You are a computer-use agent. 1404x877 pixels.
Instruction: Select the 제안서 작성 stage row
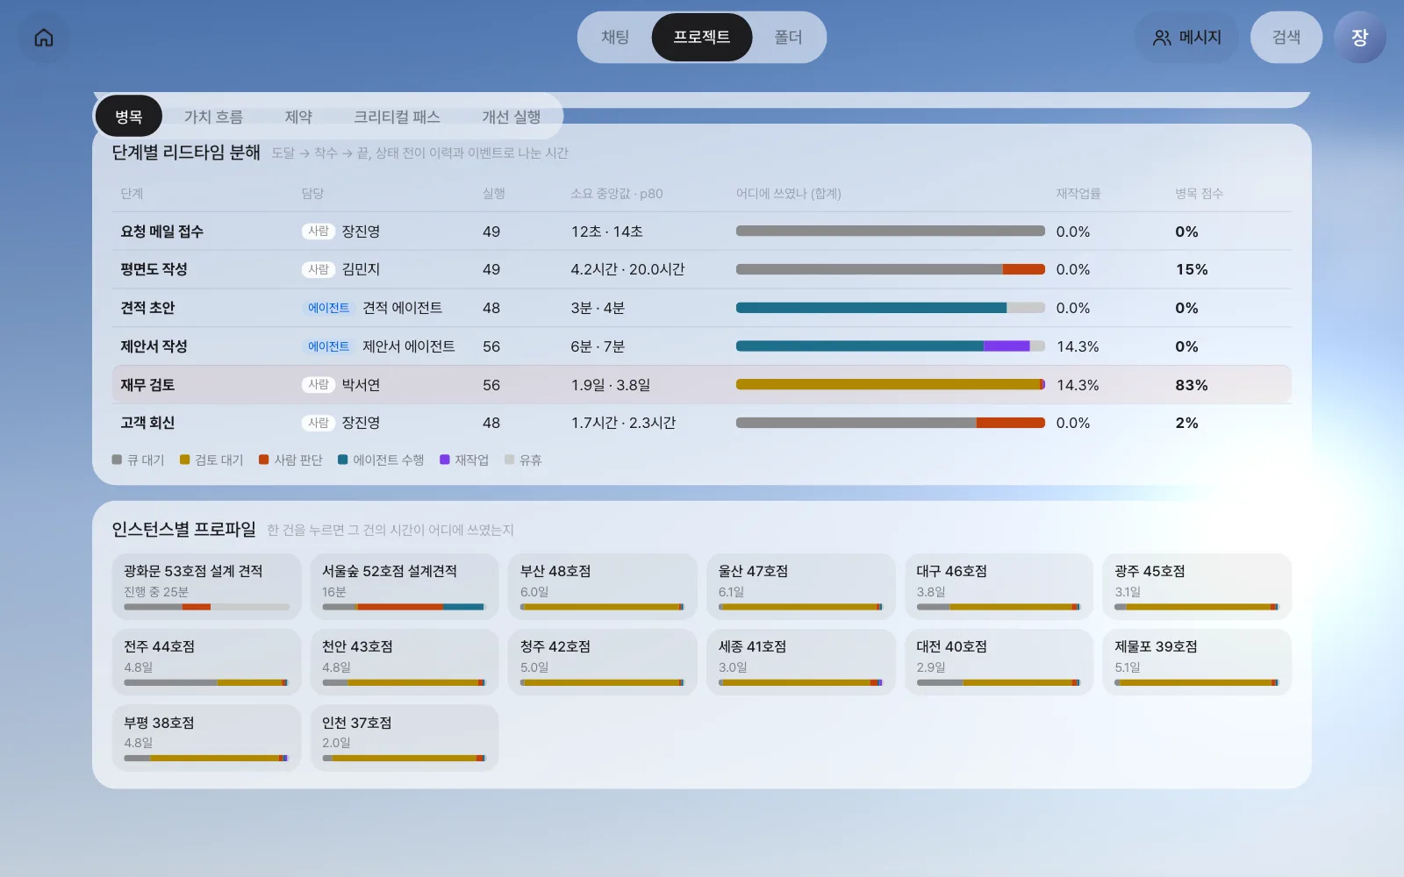tap(702, 346)
